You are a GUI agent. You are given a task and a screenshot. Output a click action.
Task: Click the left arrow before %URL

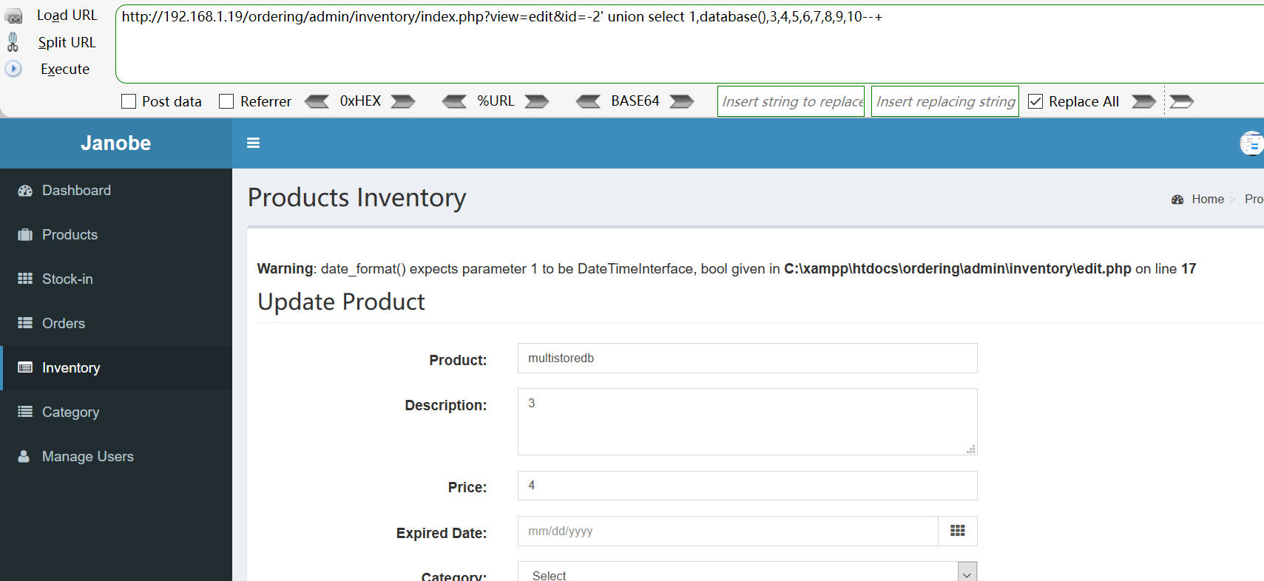click(x=454, y=101)
